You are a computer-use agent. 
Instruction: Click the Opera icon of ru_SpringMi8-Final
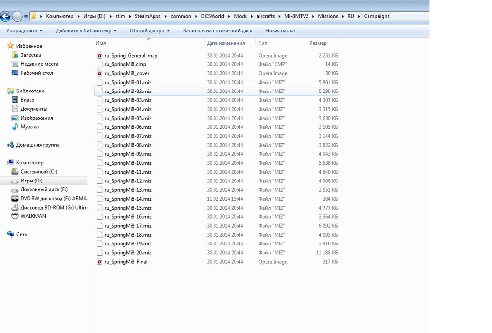(x=99, y=262)
